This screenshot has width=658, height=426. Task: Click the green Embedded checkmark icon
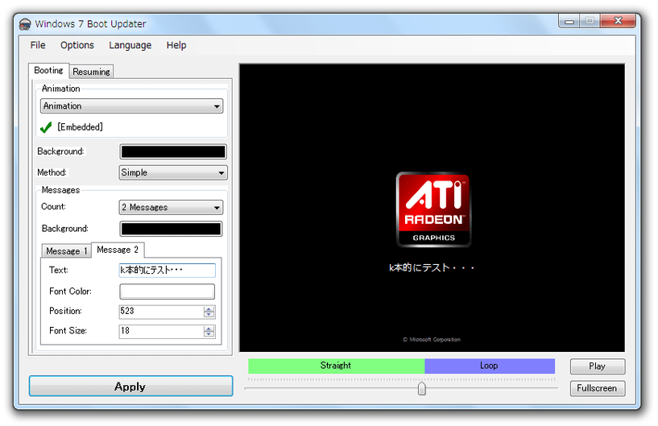tap(46, 126)
